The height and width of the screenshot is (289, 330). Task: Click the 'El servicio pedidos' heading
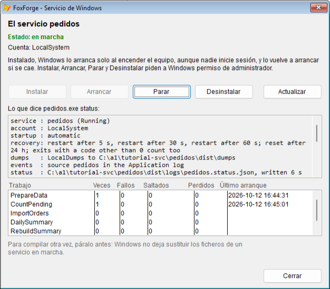tap(44, 24)
